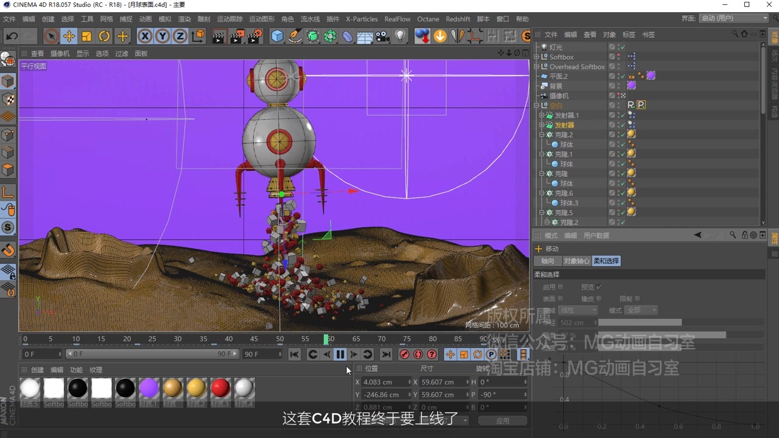Add a Camera object from toolbar
The width and height of the screenshot is (779, 438).
(382, 36)
